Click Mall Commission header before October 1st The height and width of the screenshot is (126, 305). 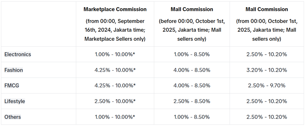192,9
